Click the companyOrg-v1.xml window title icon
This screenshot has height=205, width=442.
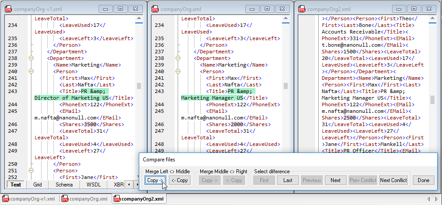point(8,9)
